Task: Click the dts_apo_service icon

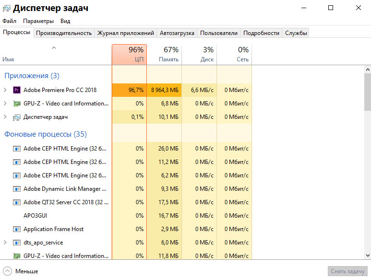Action: click(x=17, y=243)
